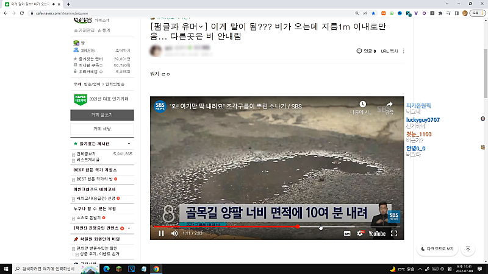Toggle 다크 모드로 보기
The width and height of the screenshot is (488, 274).
click(437, 249)
